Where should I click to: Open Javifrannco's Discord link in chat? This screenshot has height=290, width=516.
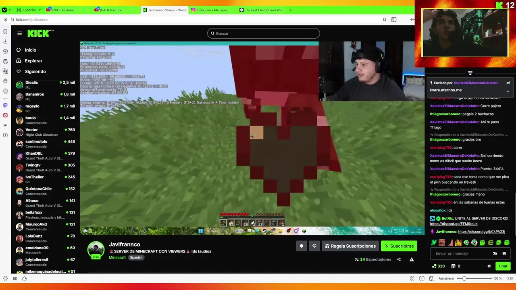coord(481,232)
